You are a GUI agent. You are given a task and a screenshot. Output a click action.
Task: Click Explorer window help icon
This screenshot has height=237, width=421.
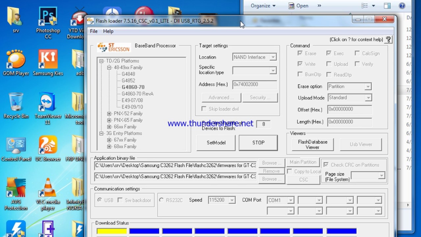click(402, 6)
